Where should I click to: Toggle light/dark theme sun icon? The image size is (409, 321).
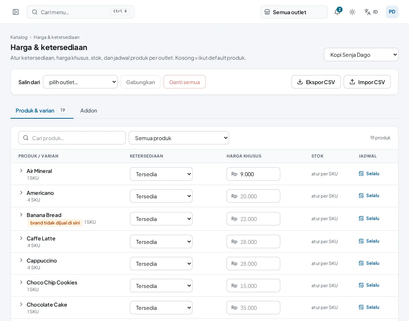352,12
